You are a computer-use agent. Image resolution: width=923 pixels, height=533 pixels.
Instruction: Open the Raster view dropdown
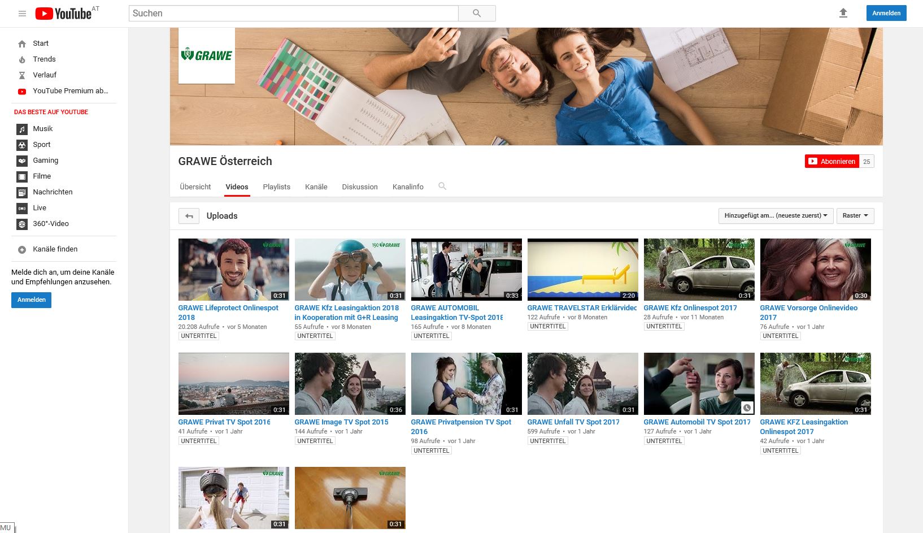tap(855, 216)
